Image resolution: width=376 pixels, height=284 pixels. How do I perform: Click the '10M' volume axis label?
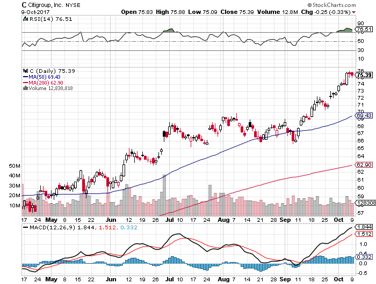click(x=15, y=206)
